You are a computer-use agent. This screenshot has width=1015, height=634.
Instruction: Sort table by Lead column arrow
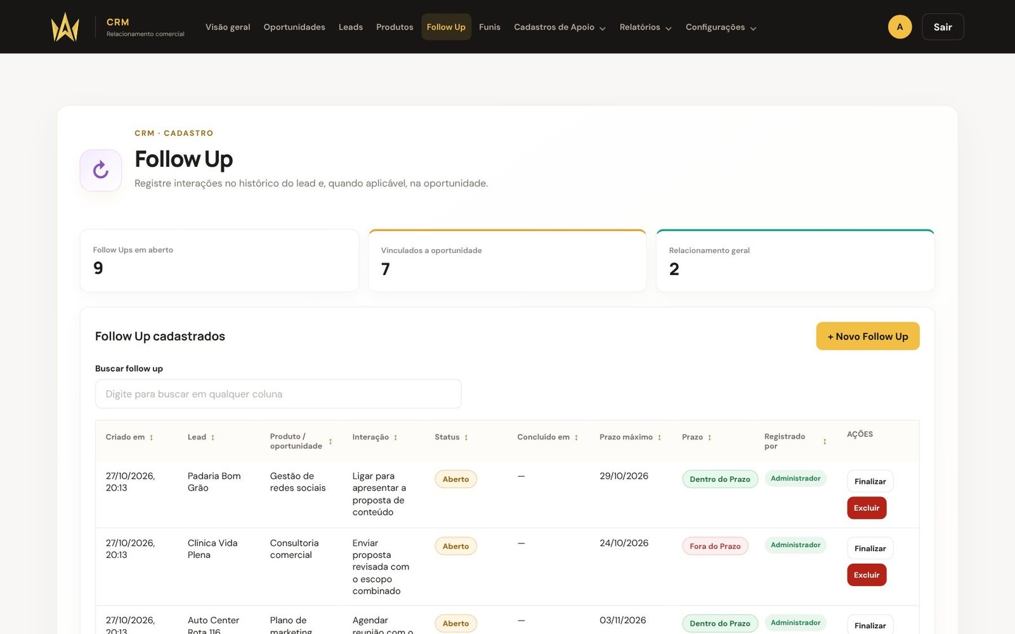(213, 437)
